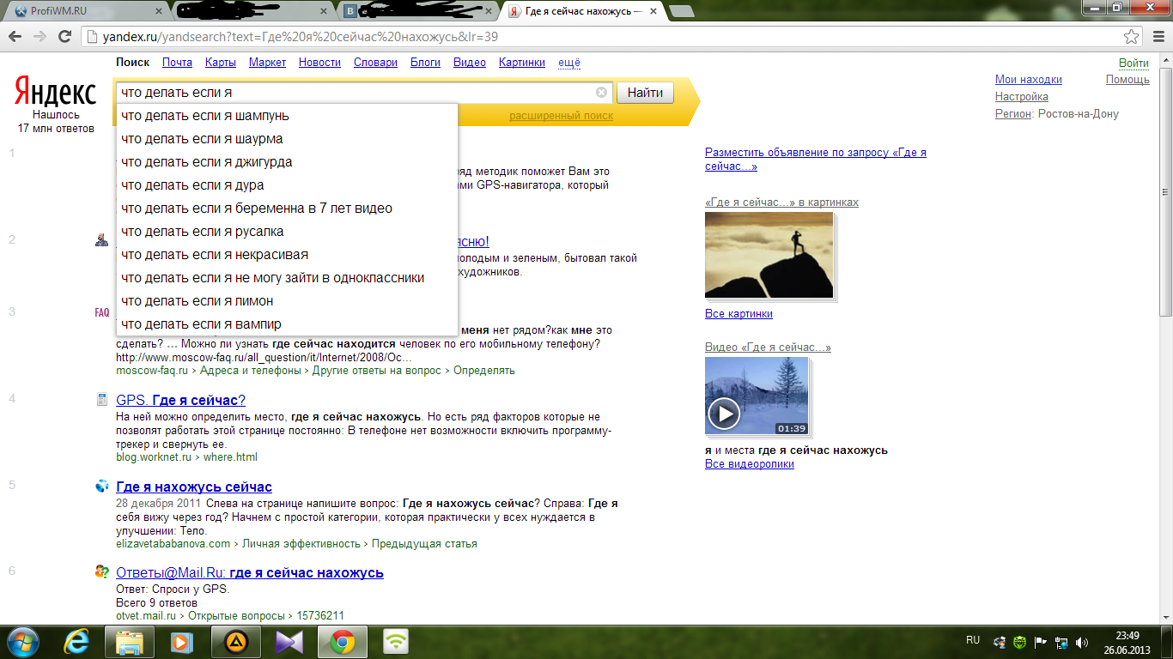Open the Видео service link
This screenshot has height=659, width=1173.
(470, 63)
